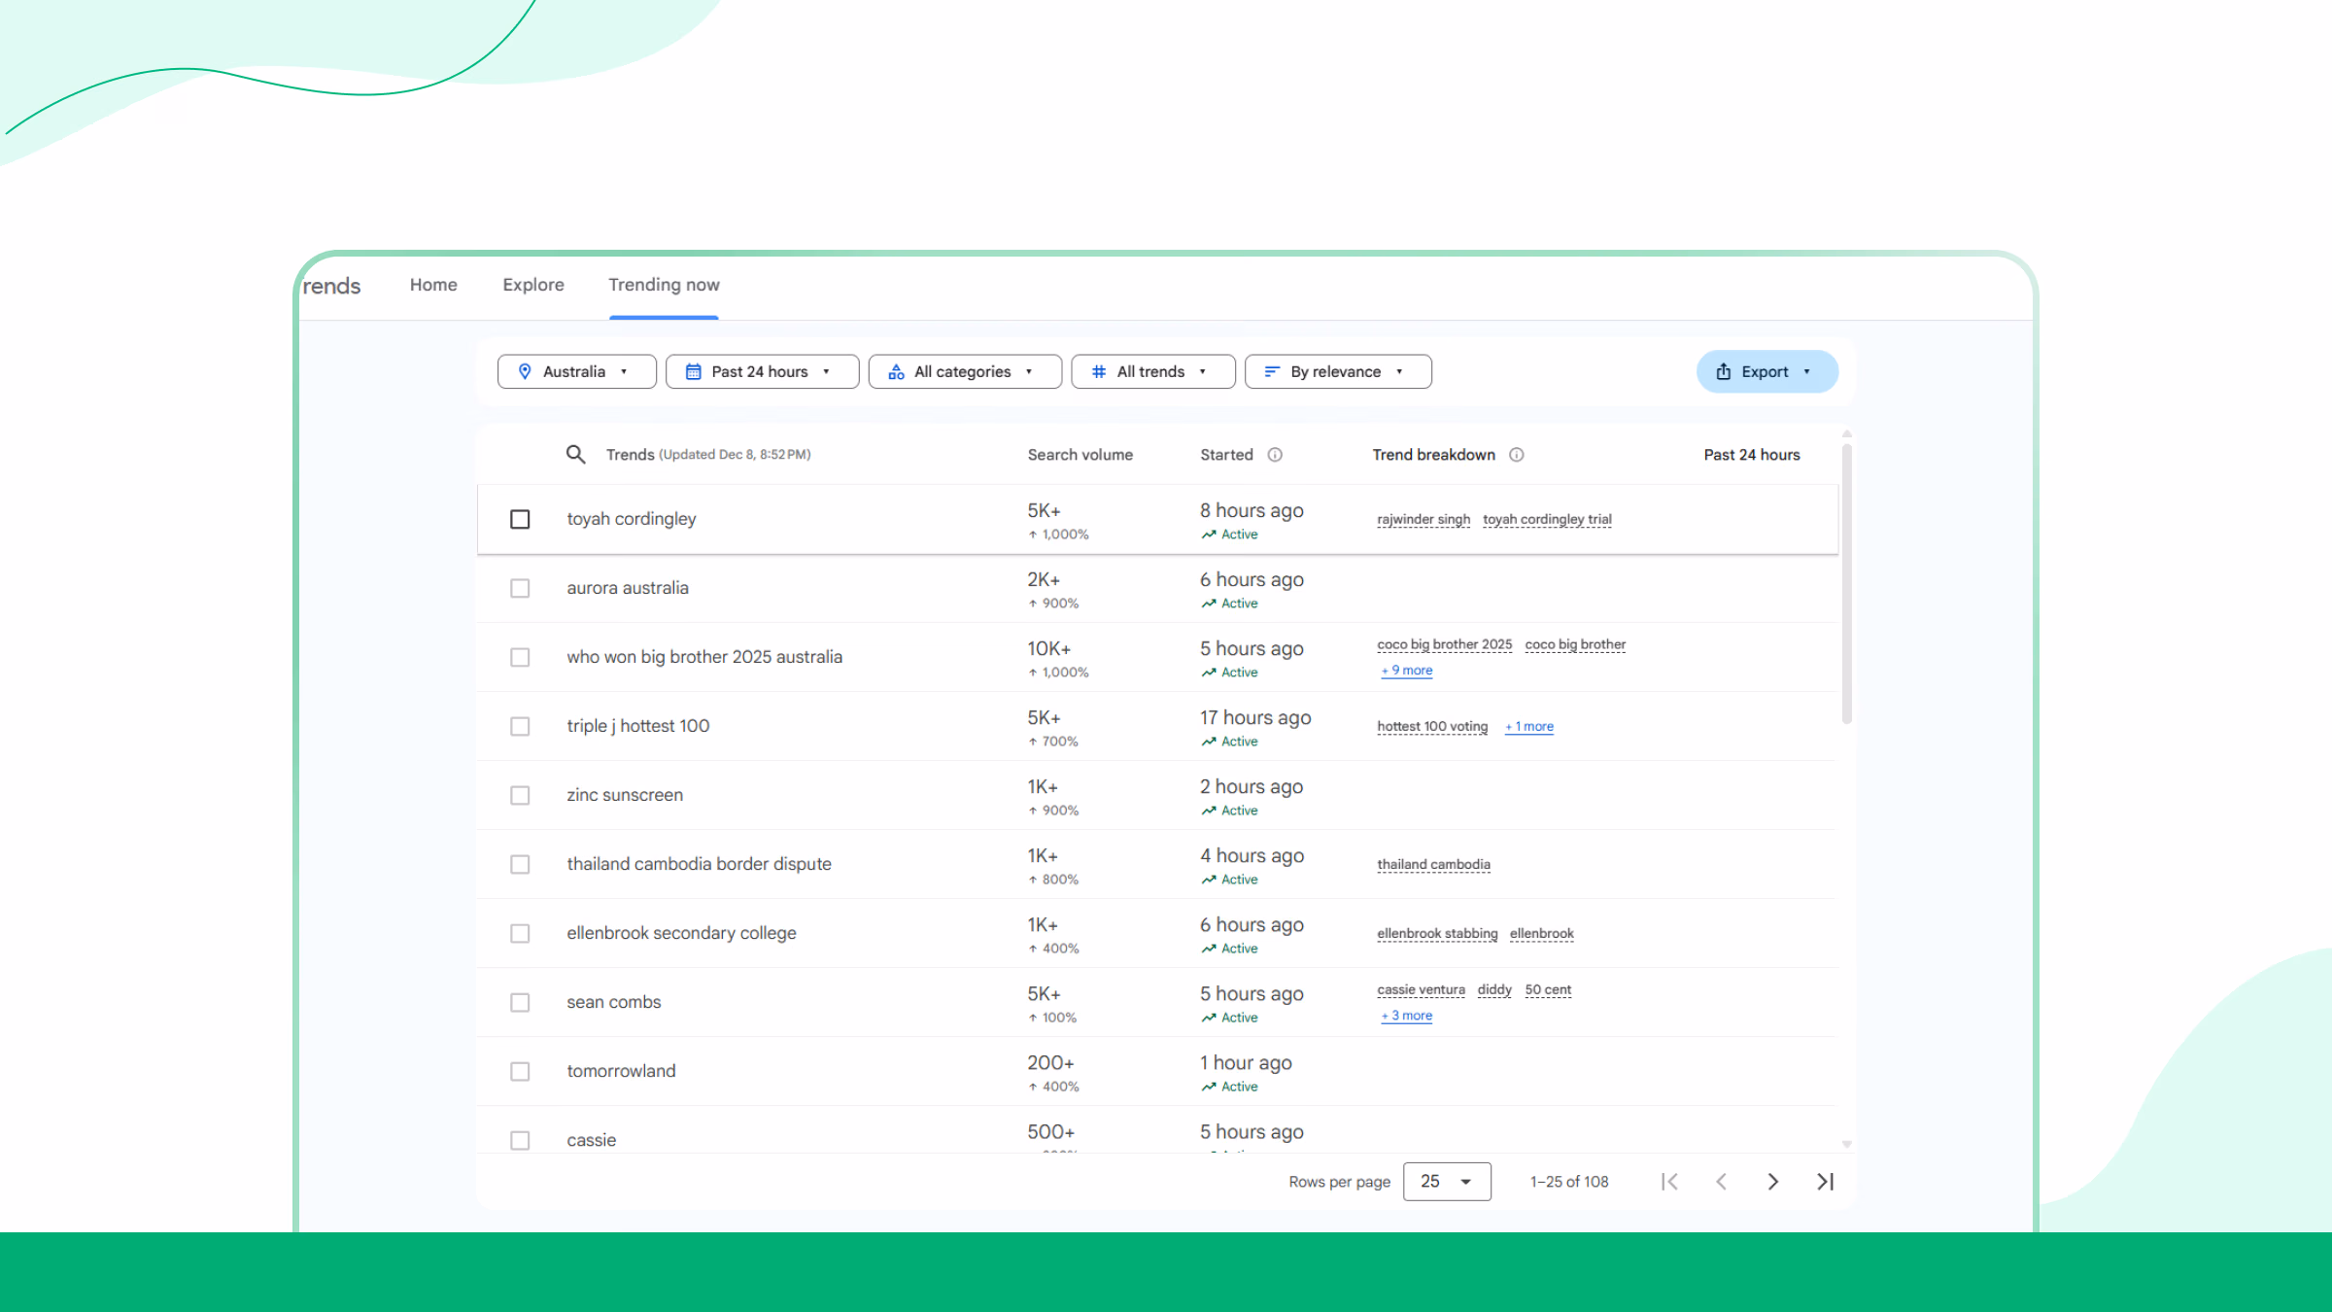Click the previous page arrow icon
The width and height of the screenshot is (2332, 1312).
1721,1182
